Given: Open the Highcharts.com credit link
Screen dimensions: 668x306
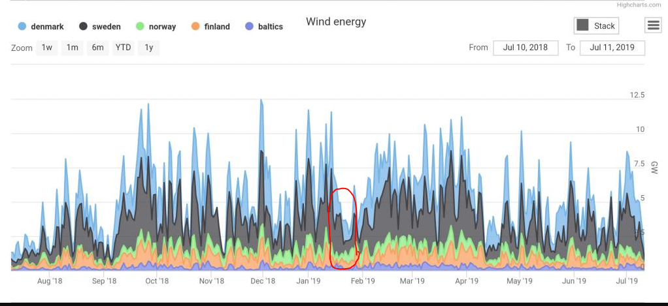Looking at the screenshot, I should pos(639,5).
